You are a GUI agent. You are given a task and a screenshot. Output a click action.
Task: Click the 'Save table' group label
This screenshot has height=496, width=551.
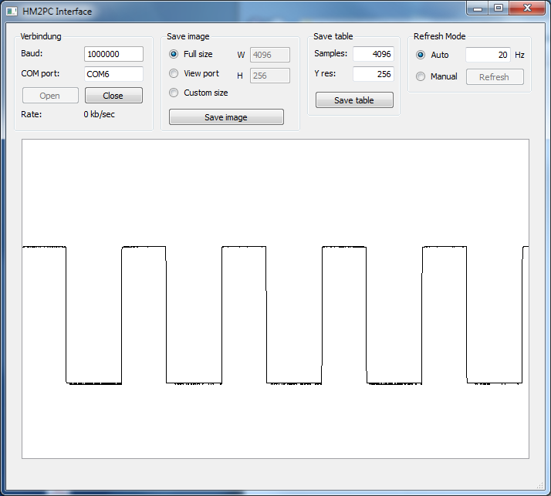(333, 36)
